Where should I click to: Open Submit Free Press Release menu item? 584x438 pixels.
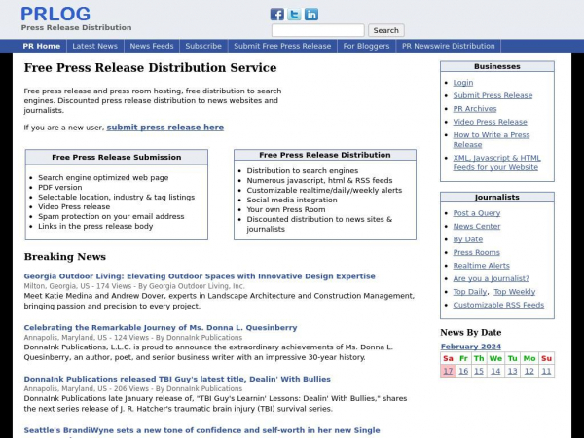click(x=282, y=46)
